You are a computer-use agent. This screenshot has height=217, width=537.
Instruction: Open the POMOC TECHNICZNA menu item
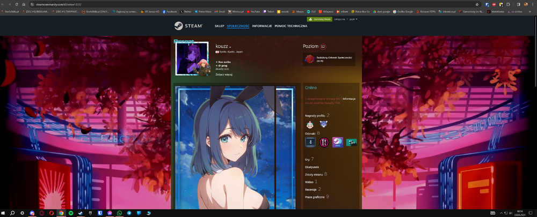coord(291,26)
